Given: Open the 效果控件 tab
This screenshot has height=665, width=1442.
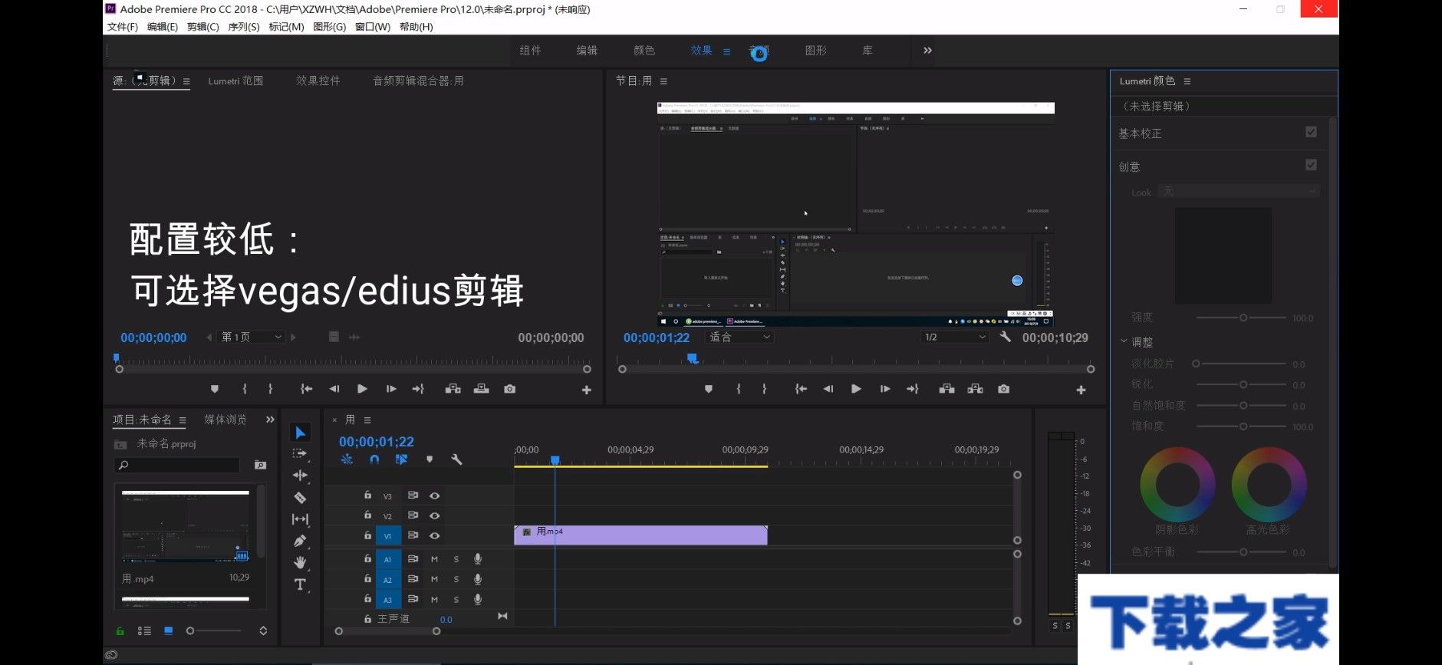Looking at the screenshot, I should coord(318,81).
